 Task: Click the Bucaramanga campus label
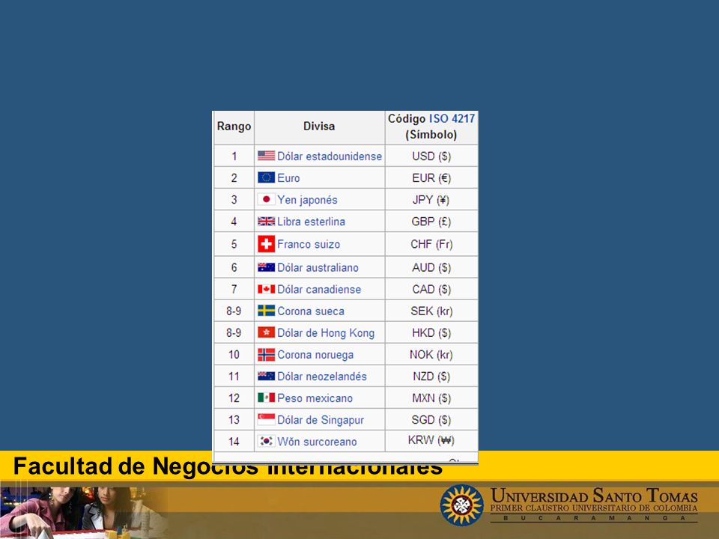tap(594, 518)
